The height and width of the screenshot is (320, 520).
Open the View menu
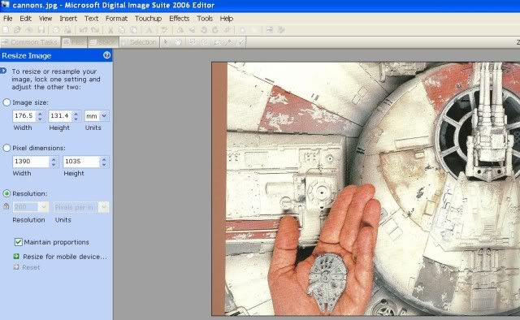(45, 19)
